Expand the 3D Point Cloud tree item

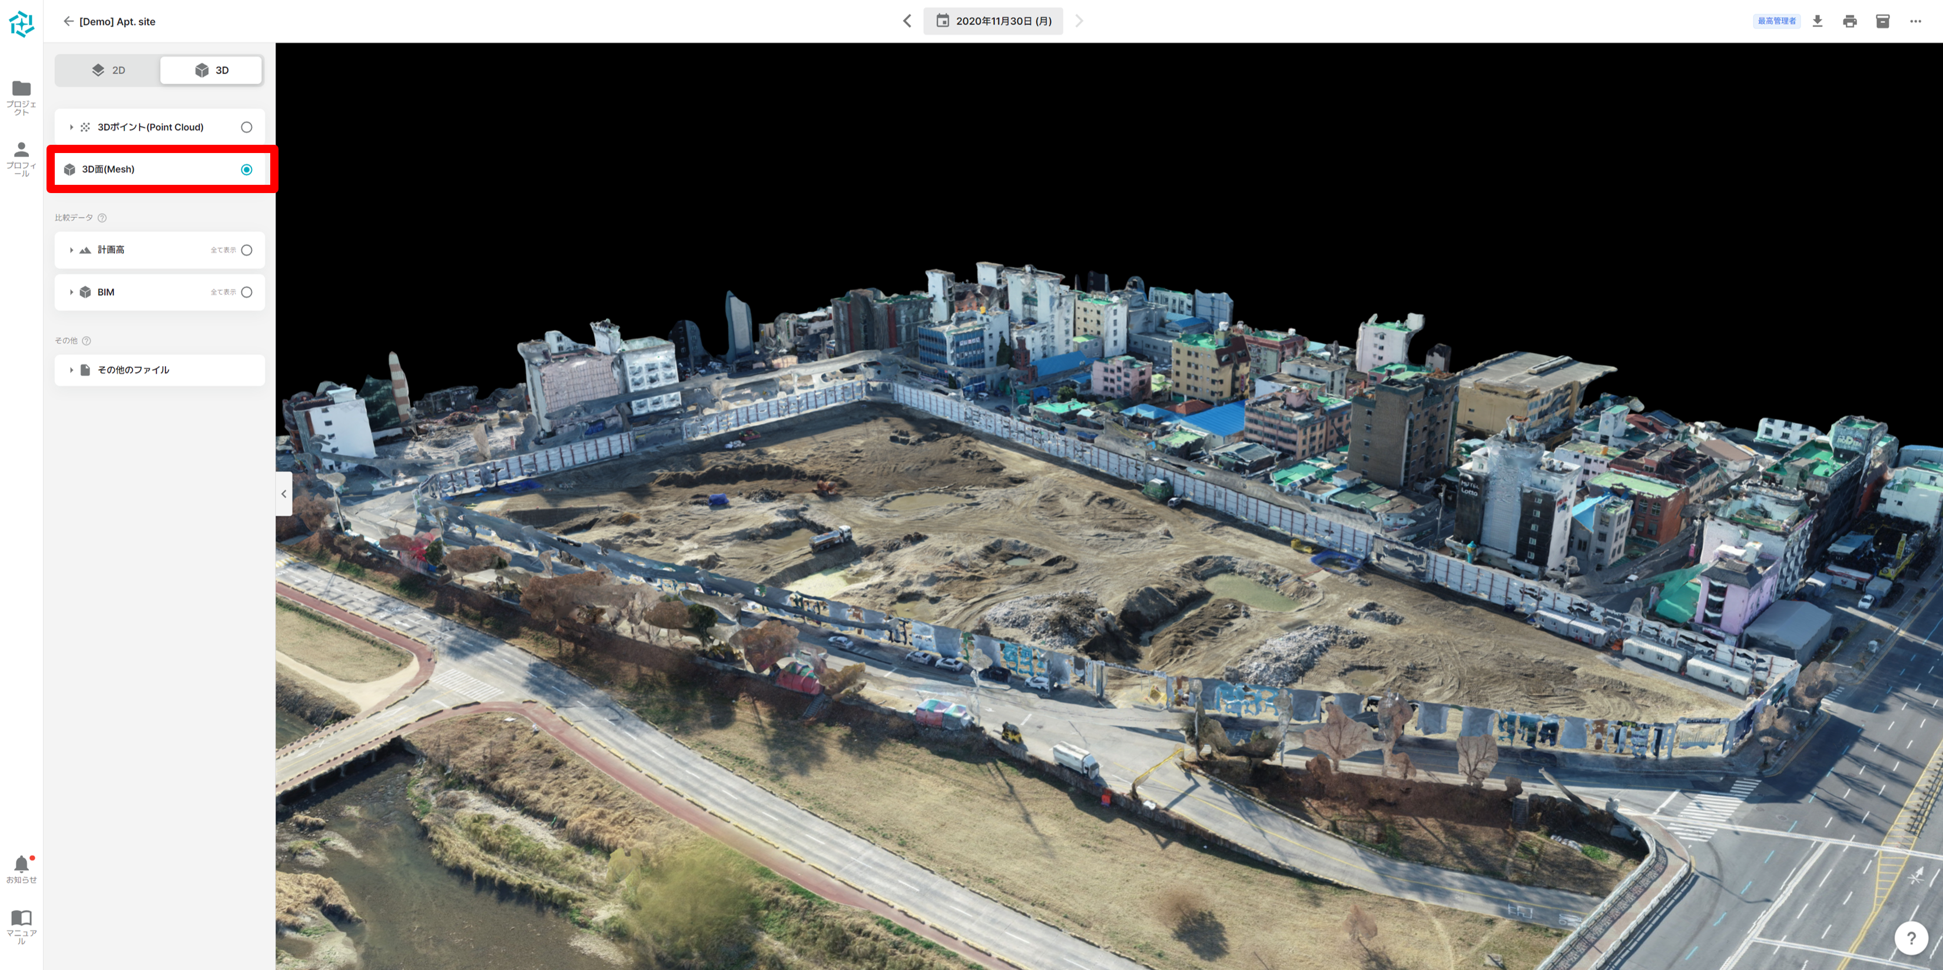(x=72, y=128)
